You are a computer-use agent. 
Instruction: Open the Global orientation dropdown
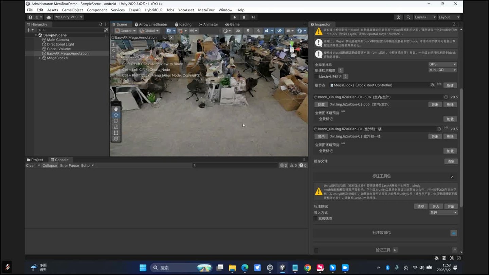click(149, 31)
